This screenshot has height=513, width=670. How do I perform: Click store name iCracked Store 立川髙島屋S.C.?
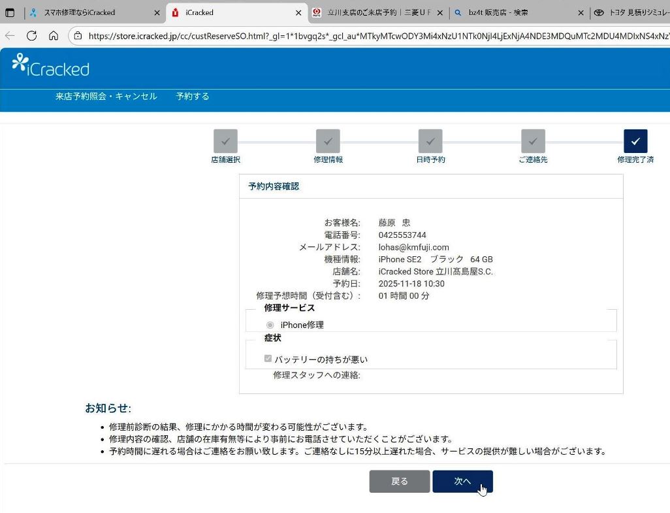point(436,271)
